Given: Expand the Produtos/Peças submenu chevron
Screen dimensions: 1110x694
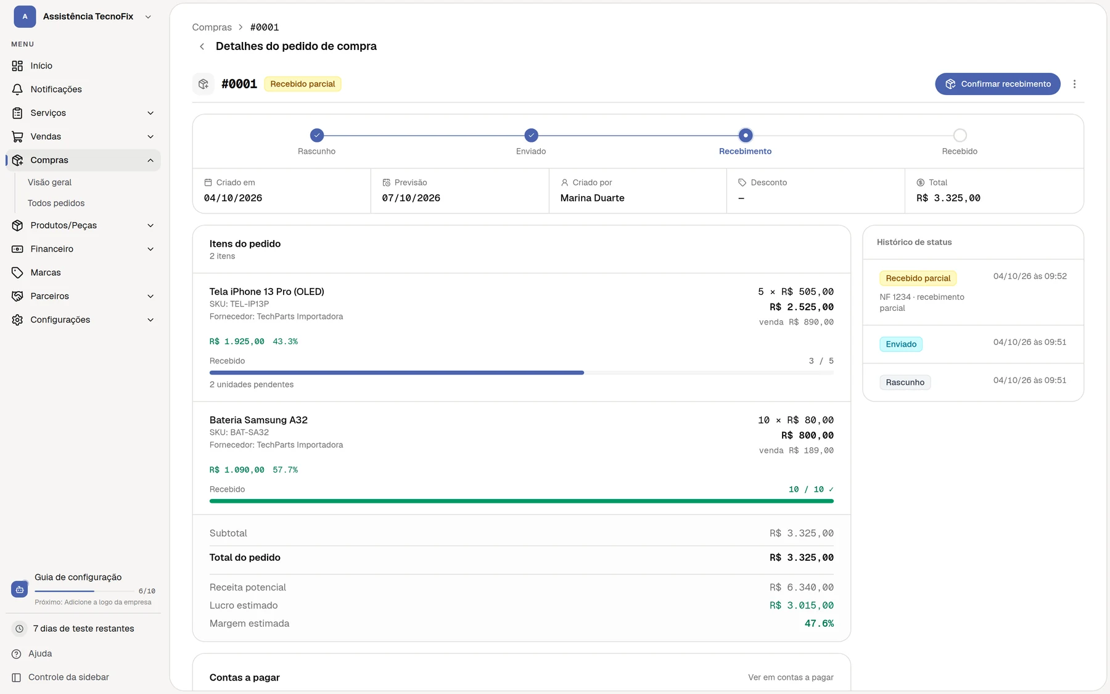Looking at the screenshot, I should 150,225.
